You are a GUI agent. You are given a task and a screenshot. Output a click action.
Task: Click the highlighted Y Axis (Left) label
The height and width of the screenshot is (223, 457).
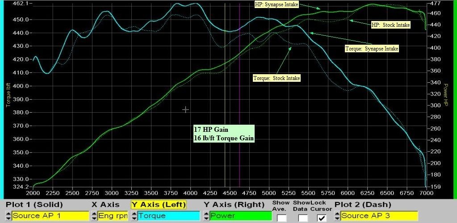pyautogui.click(x=158, y=205)
